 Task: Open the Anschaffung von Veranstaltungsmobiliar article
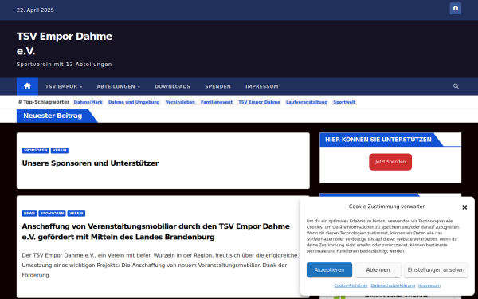pos(156,231)
